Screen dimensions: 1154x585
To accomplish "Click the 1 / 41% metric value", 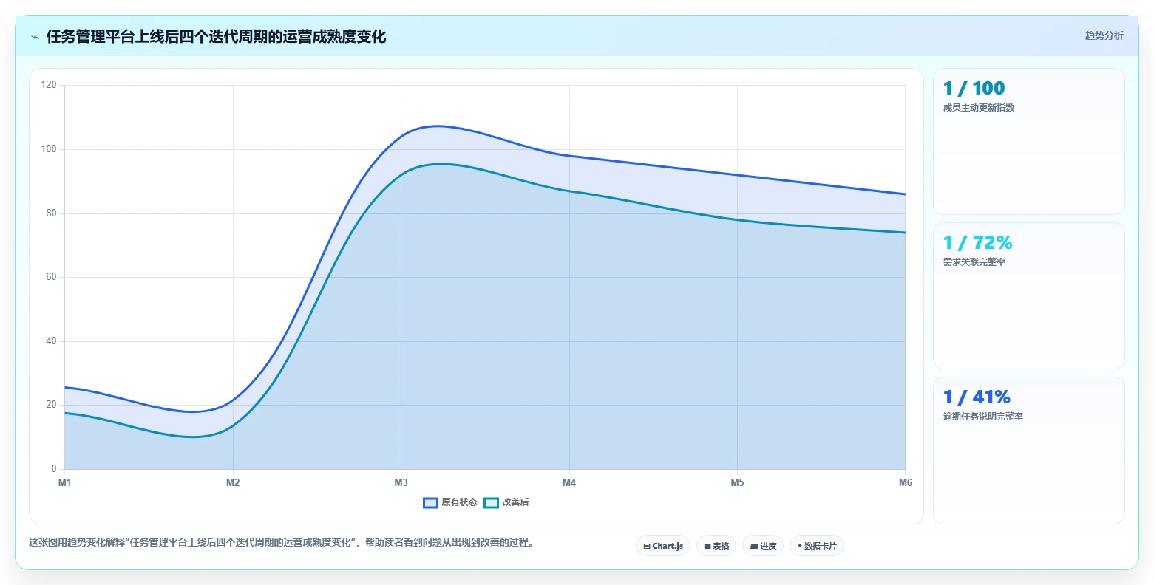I will tap(977, 397).
